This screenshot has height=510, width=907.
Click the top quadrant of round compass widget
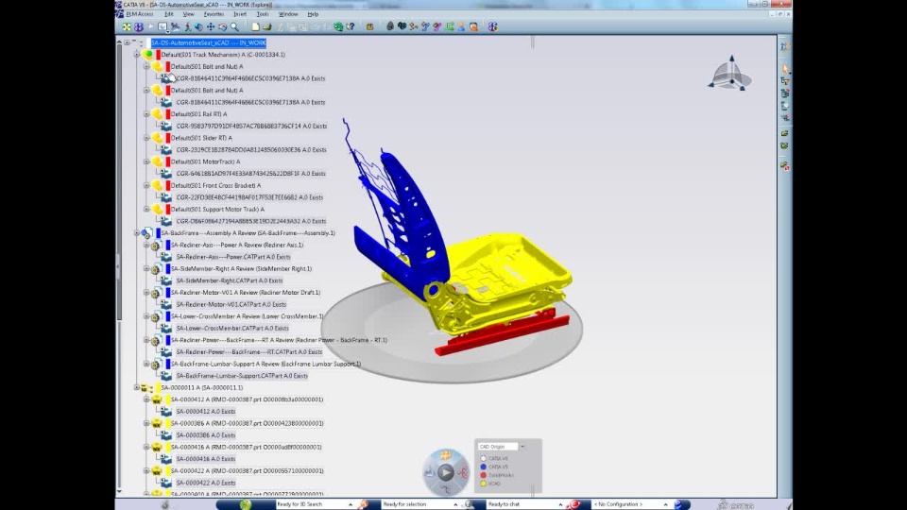point(445,455)
